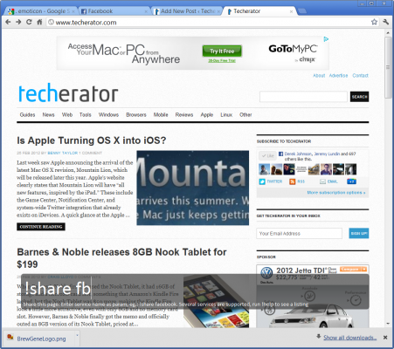
Task: Open the Reviews section
Action: [184, 114]
